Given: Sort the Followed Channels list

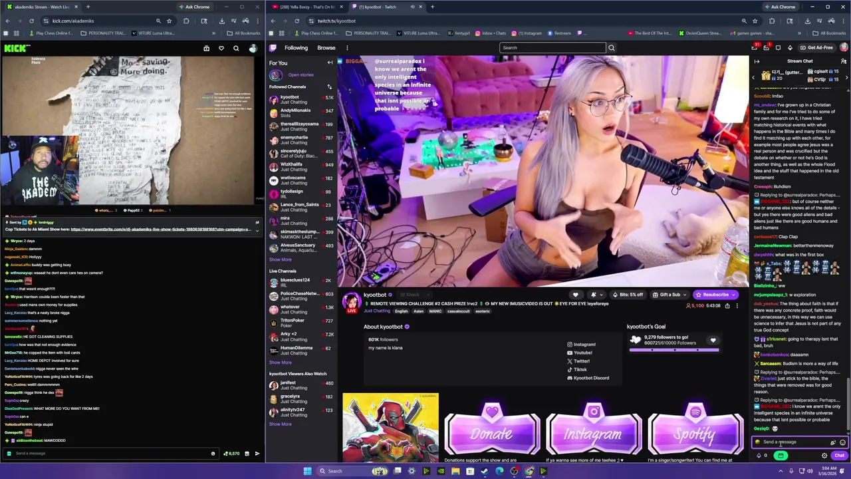Looking at the screenshot, I should (x=329, y=87).
